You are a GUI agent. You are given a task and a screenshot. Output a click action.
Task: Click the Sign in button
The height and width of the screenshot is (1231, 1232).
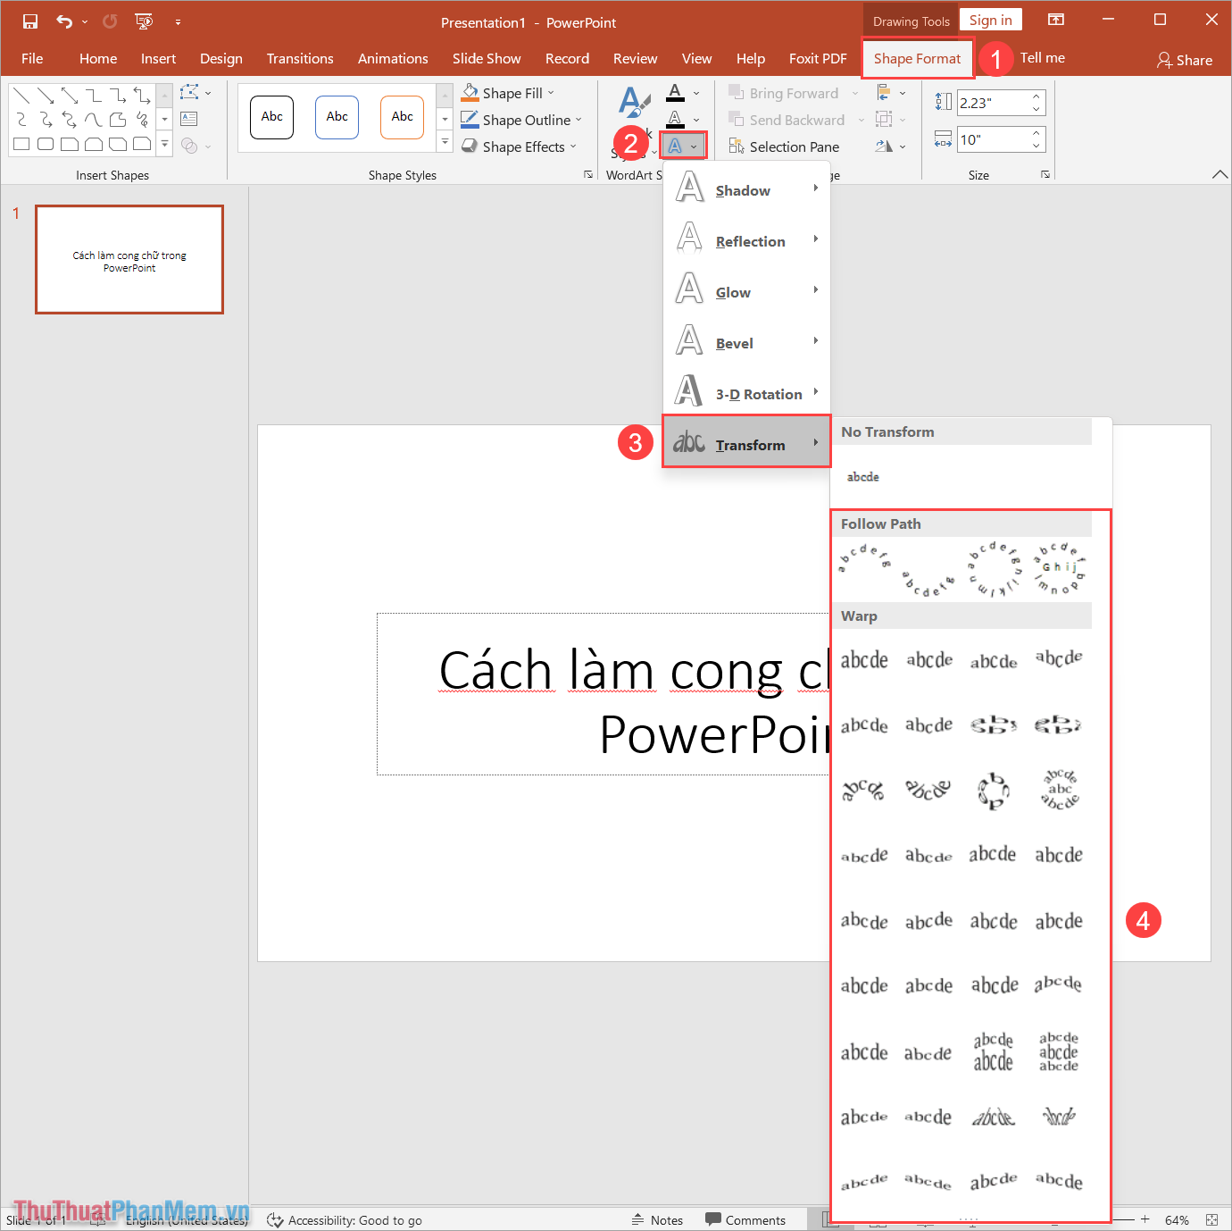(990, 19)
